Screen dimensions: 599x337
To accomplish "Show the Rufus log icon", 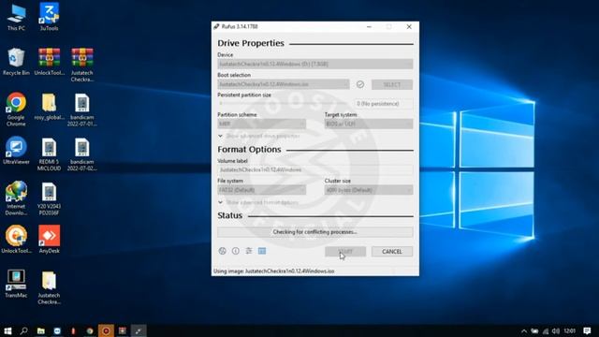I will [x=262, y=251].
